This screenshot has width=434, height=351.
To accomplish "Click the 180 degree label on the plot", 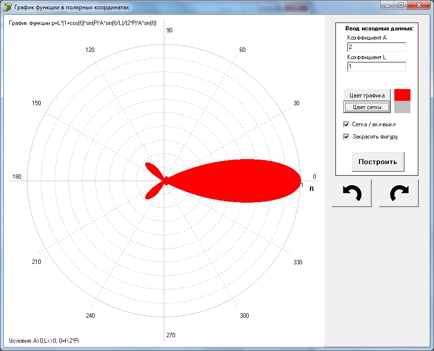I will pos(17,177).
